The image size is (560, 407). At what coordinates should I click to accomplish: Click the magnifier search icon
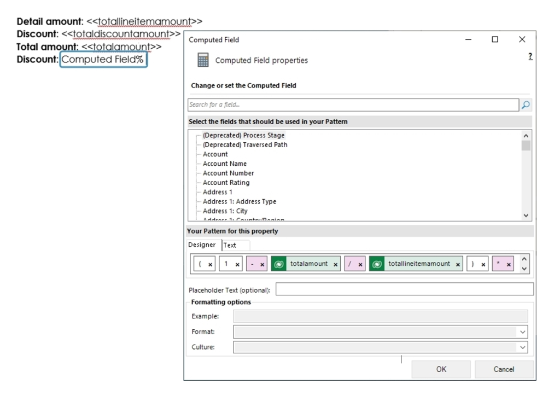click(526, 104)
